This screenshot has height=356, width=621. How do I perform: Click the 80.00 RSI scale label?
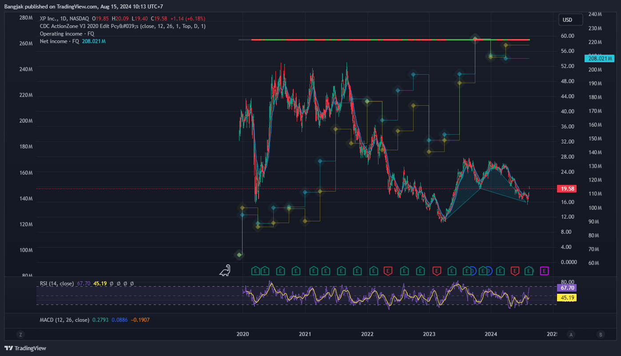568,282
